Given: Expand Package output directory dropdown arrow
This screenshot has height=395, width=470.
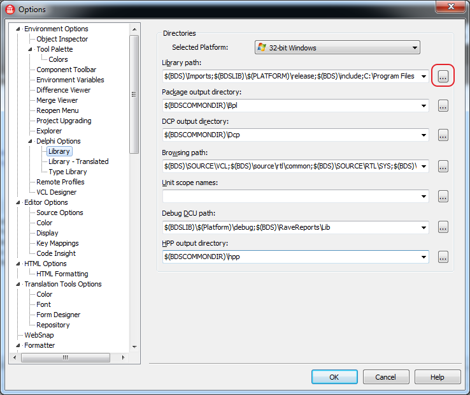Looking at the screenshot, I should 424,106.
